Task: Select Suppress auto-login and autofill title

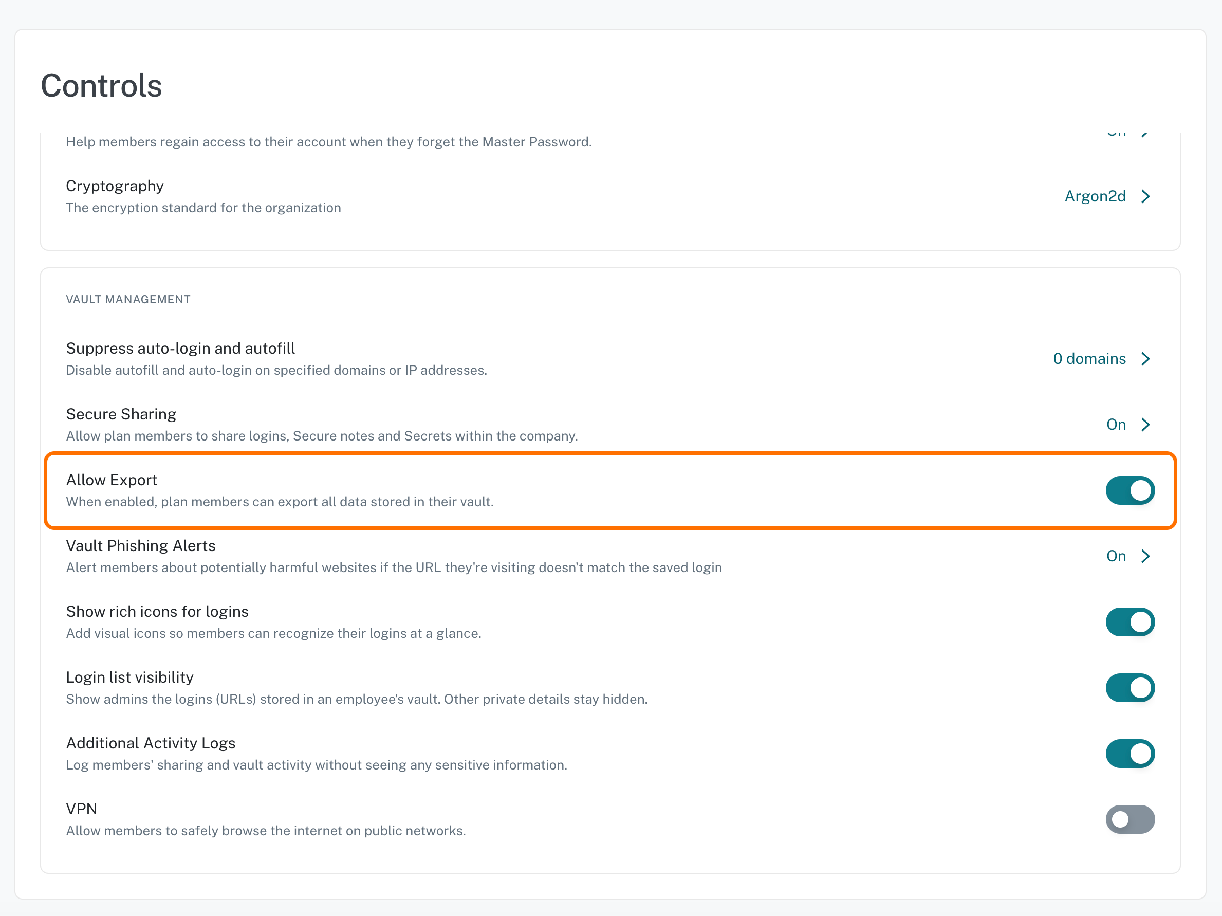Action: click(x=181, y=349)
